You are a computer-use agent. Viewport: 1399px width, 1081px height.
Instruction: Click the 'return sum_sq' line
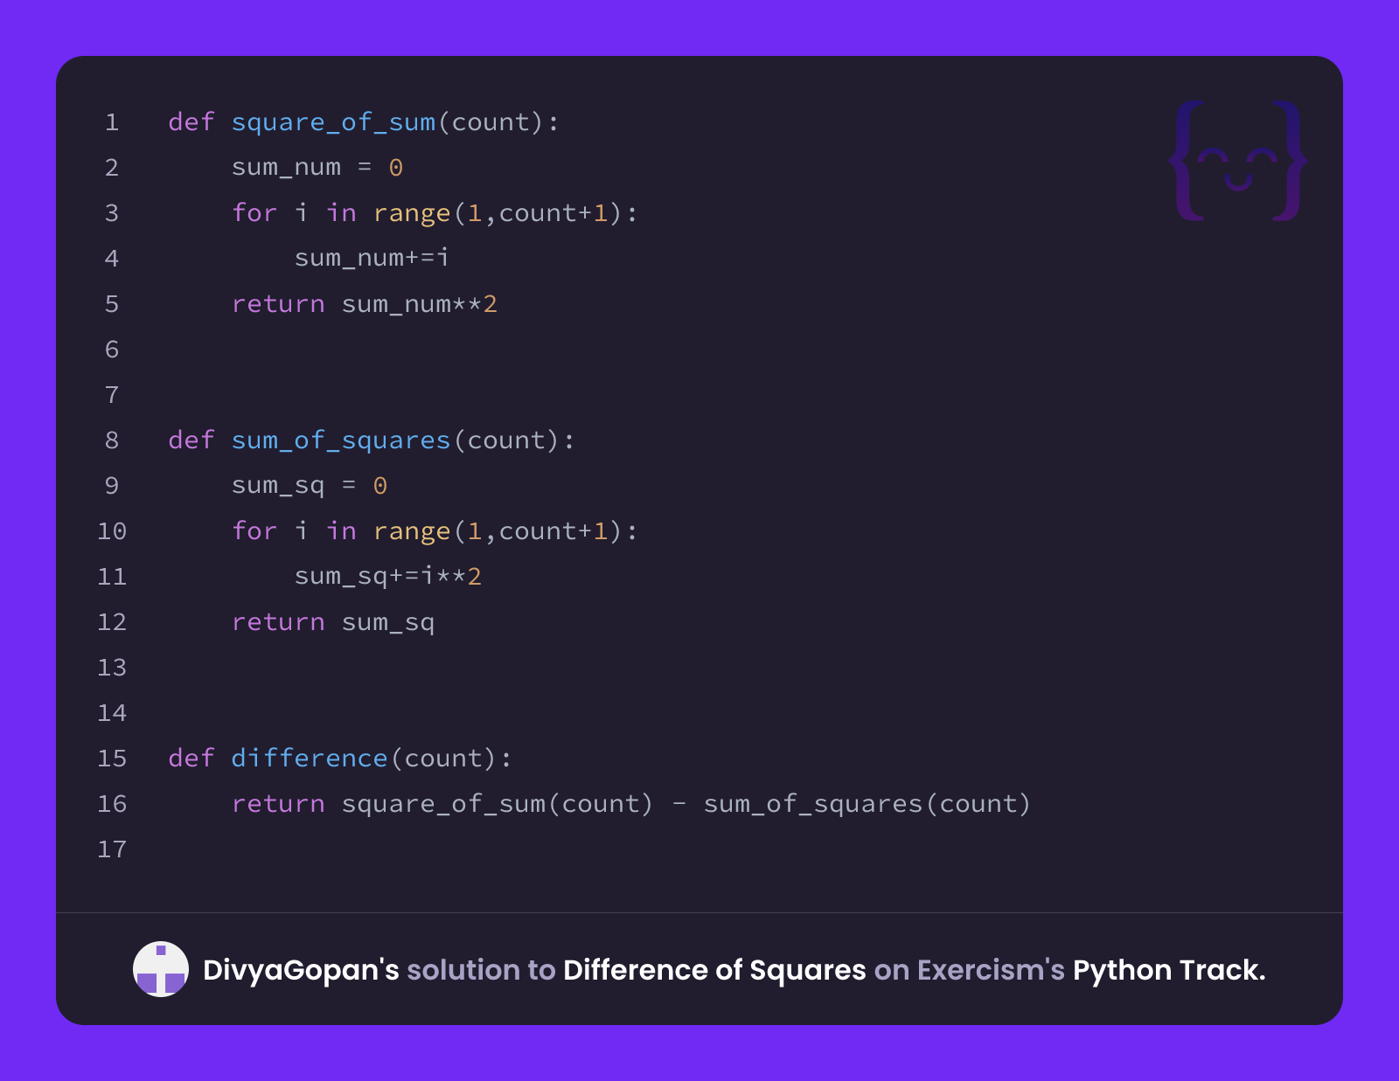click(x=332, y=622)
